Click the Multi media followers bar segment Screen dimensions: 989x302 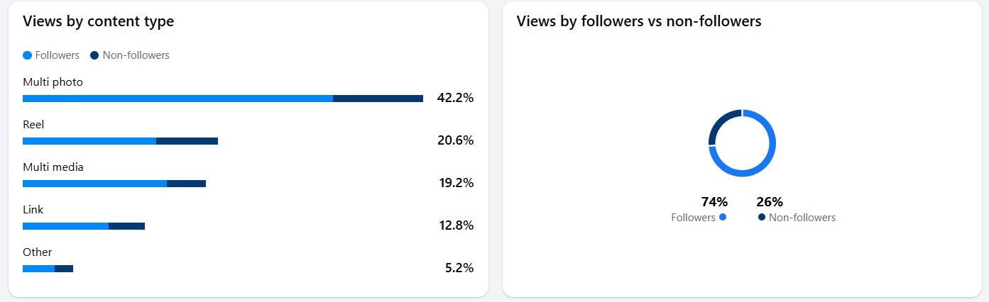[94, 184]
